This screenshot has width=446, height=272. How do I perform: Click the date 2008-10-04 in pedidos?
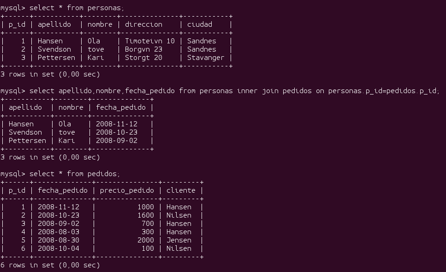59,248
